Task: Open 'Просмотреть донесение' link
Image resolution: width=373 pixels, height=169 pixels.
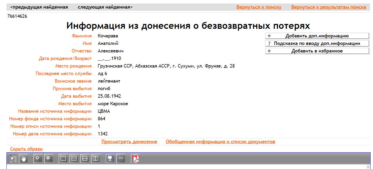Action: click(x=129, y=142)
